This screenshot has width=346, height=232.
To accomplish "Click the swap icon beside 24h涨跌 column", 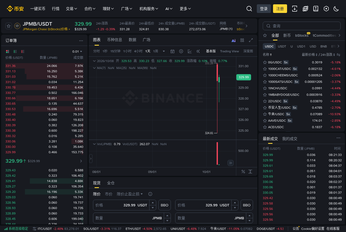I will (x=338, y=55).
